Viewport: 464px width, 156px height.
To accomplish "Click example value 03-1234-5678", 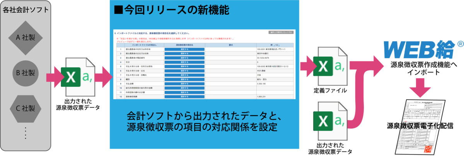I will pos(263,58).
